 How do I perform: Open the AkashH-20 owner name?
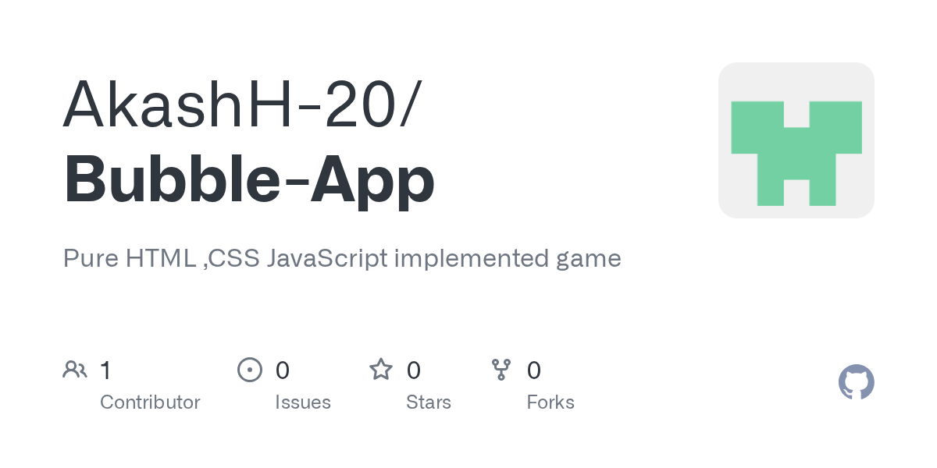point(241,104)
